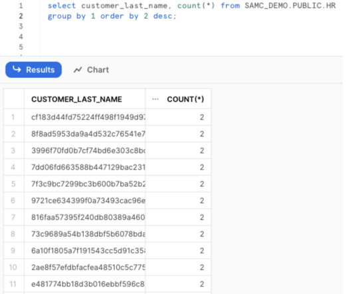Click editor line number 3
This screenshot has height=294, width=352.
(21, 27)
